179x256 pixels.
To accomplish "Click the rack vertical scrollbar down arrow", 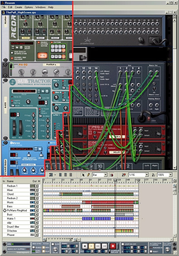I will point(175,168).
